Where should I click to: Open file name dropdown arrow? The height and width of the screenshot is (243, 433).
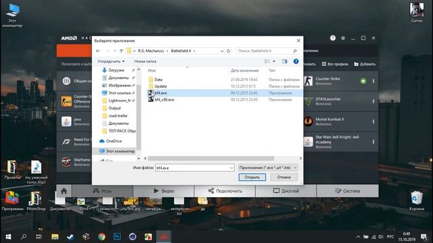click(231, 168)
